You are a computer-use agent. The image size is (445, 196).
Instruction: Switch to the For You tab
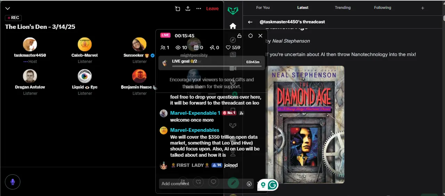(x=263, y=8)
